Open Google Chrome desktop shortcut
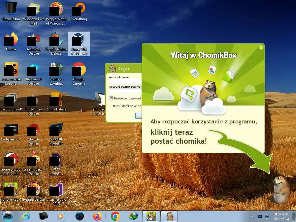Viewport: 296px width, 222px height. tap(79, 74)
